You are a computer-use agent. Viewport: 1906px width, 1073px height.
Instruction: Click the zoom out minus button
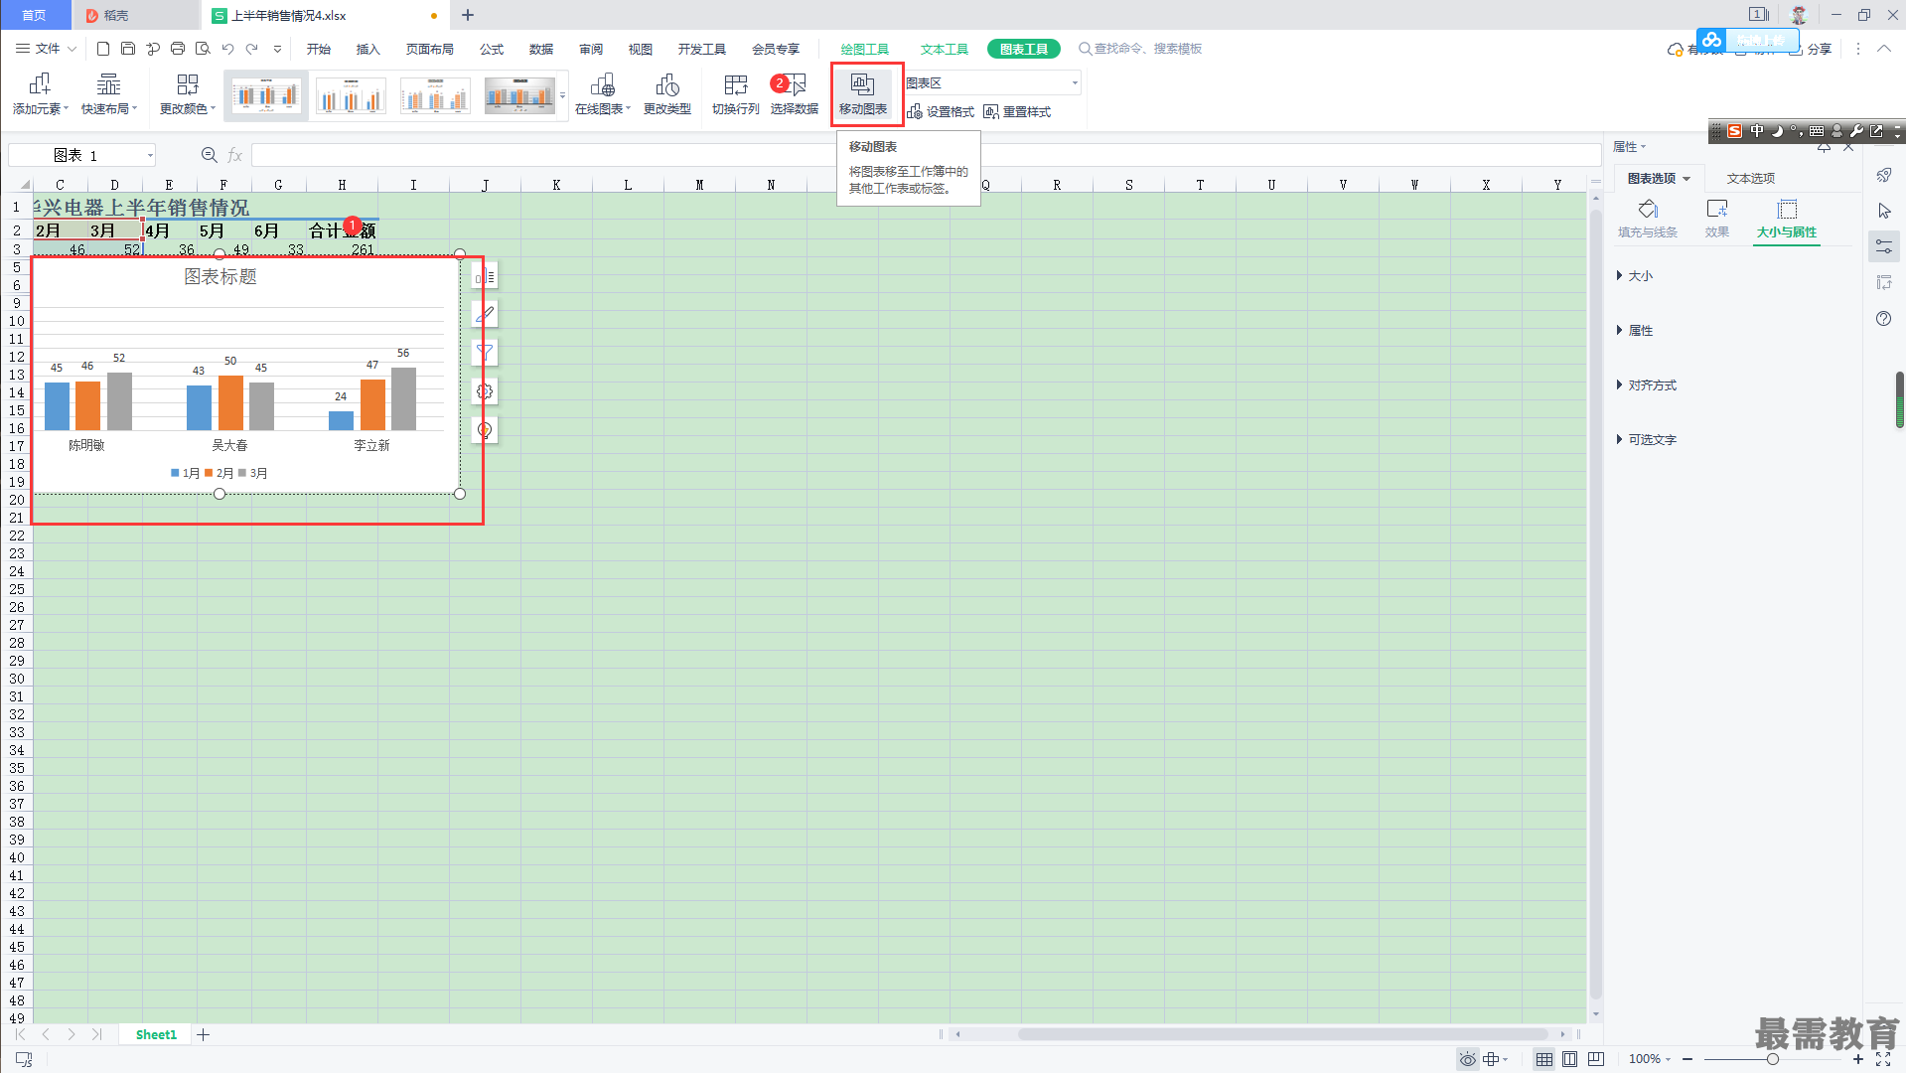pyautogui.click(x=1687, y=1059)
